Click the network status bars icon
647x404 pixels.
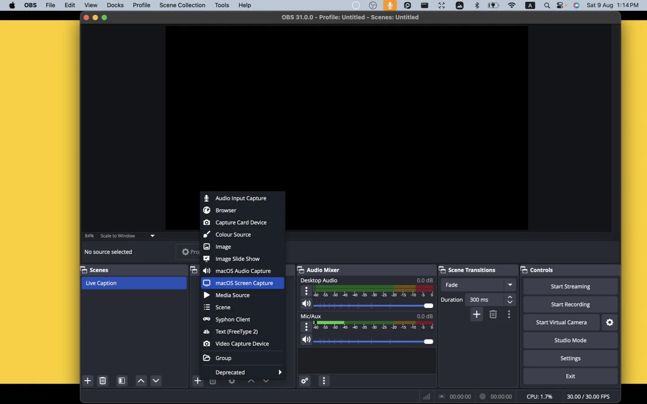(426, 396)
